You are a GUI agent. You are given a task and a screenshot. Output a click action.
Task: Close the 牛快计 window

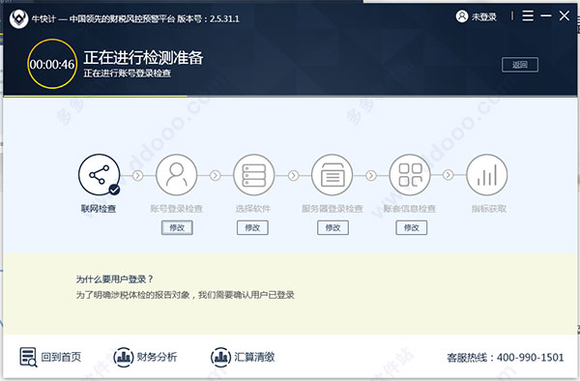click(x=565, y=15)
